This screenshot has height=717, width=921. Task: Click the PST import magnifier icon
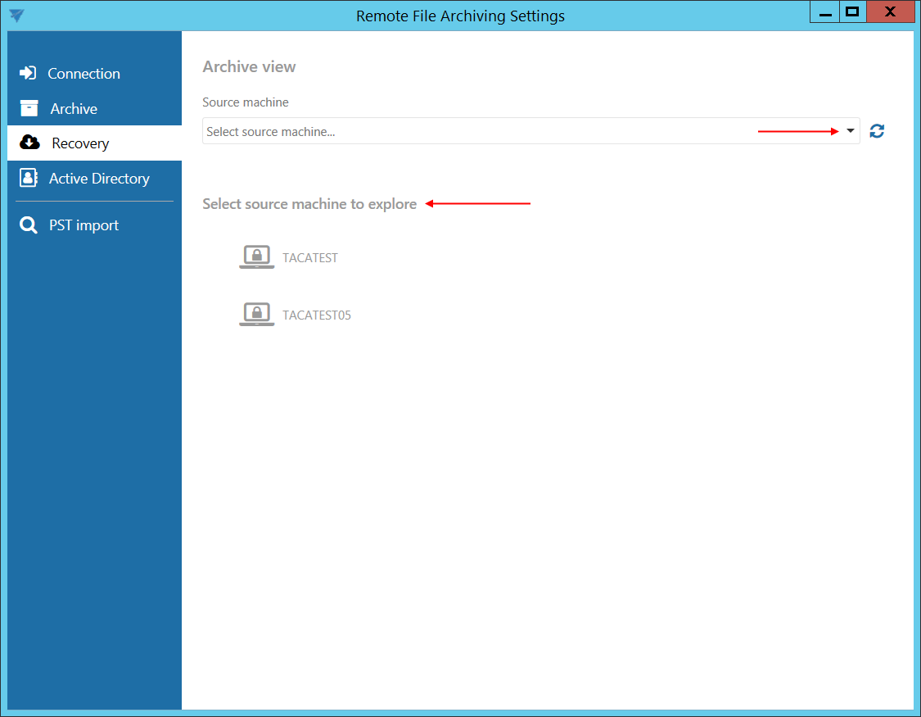[x=29, y=225]
